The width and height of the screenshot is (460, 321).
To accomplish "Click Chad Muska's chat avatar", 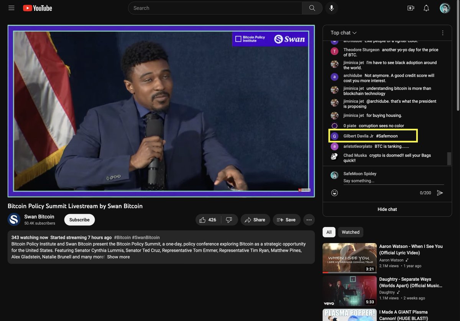I will tap(335, 156).
